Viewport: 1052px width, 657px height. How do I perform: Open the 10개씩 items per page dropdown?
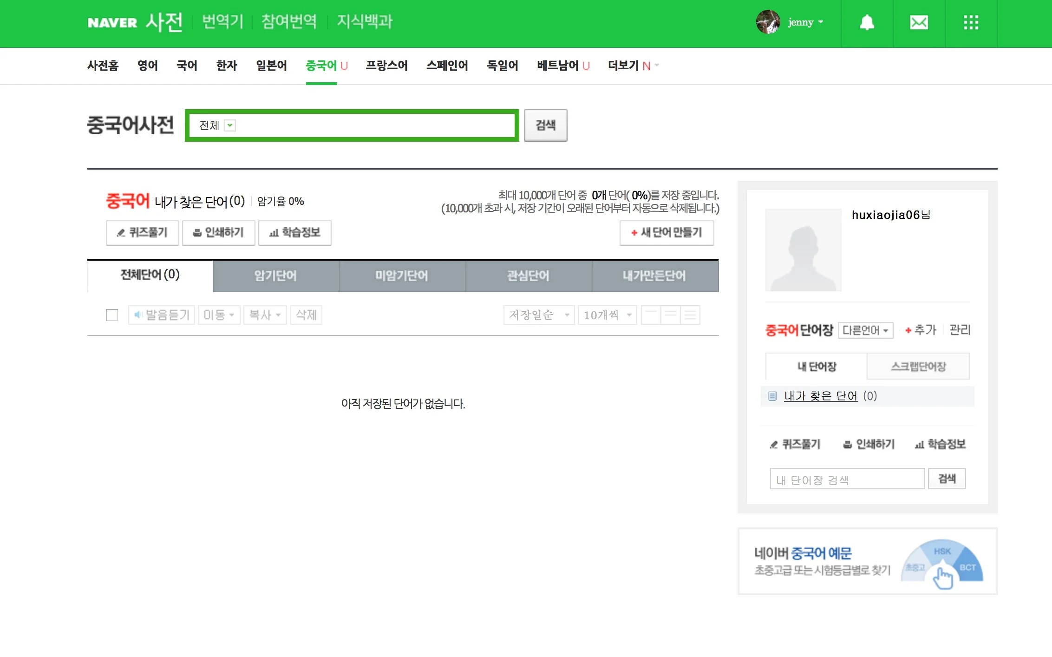point(607,315)
